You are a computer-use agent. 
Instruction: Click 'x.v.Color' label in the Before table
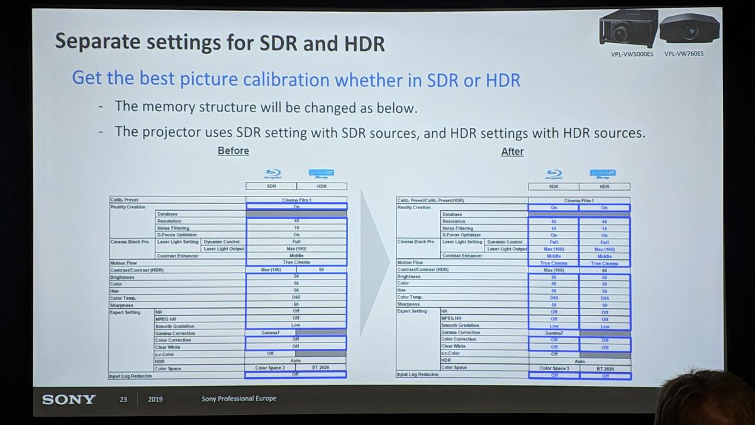coord(166,354)
